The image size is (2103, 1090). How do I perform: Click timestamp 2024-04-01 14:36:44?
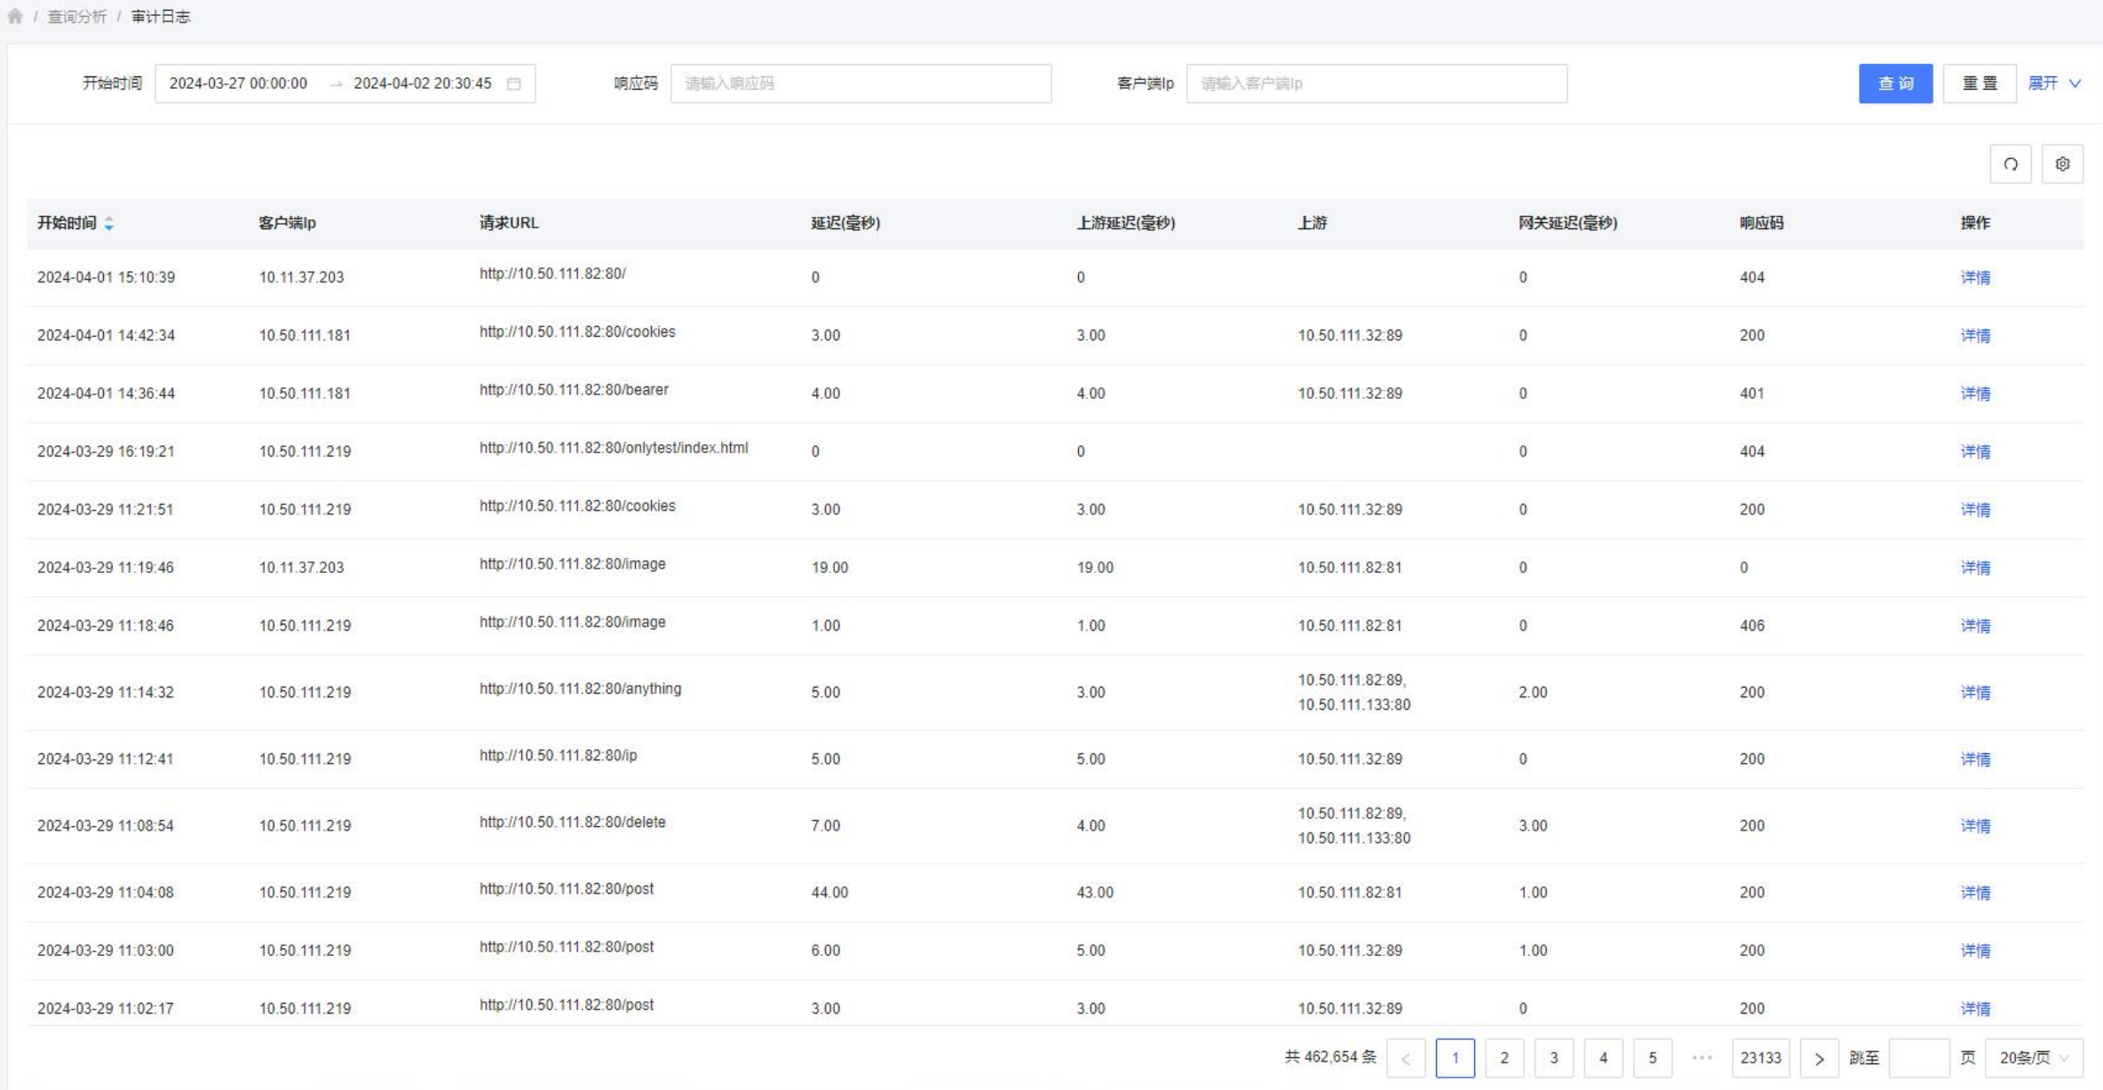pyautogui.click(x=106, y=394)
